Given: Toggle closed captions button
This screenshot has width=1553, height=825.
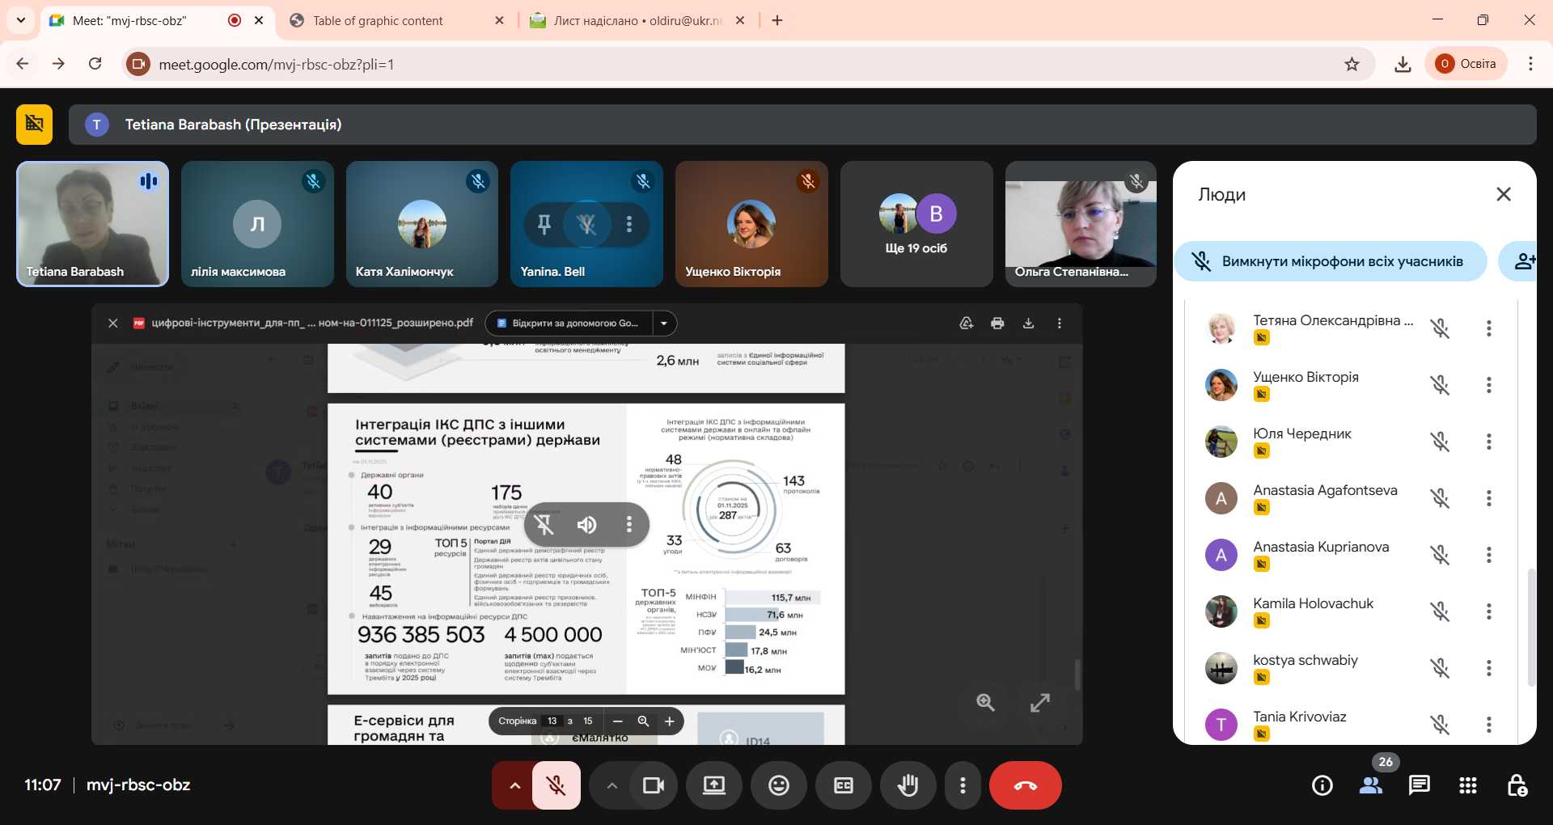Looking at the screenshot, I should [x=843, y=785].
